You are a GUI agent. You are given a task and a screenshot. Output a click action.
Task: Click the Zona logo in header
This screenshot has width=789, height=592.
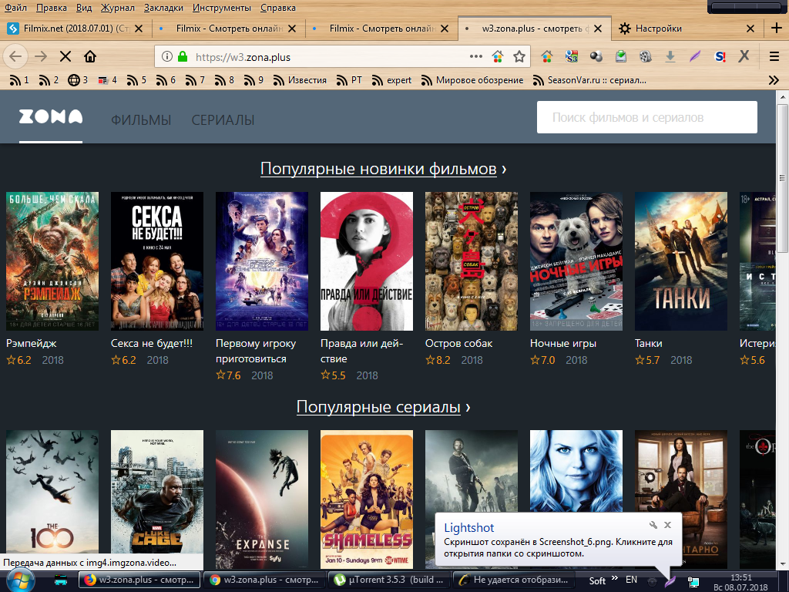tap(51, 118)
